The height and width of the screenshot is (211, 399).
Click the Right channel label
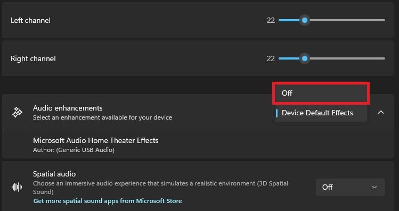(x=33, y=58)
